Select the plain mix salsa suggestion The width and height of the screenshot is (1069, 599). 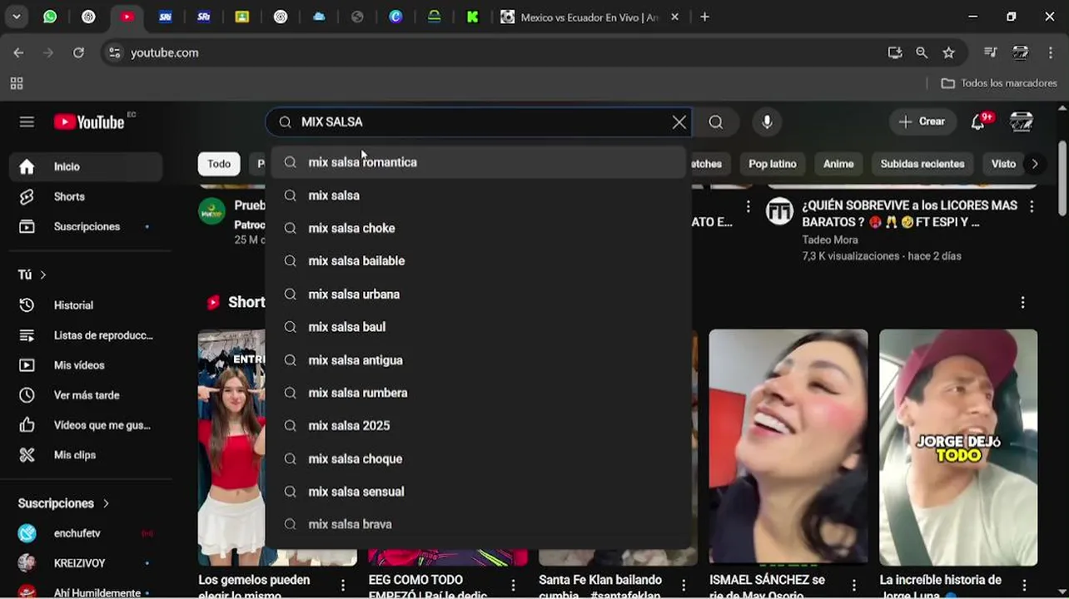pos(480,196)
